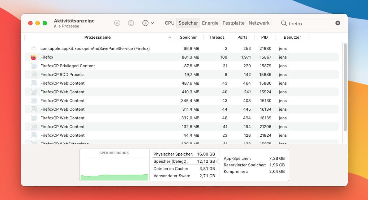Sort by Threads column header

(217, 37)
